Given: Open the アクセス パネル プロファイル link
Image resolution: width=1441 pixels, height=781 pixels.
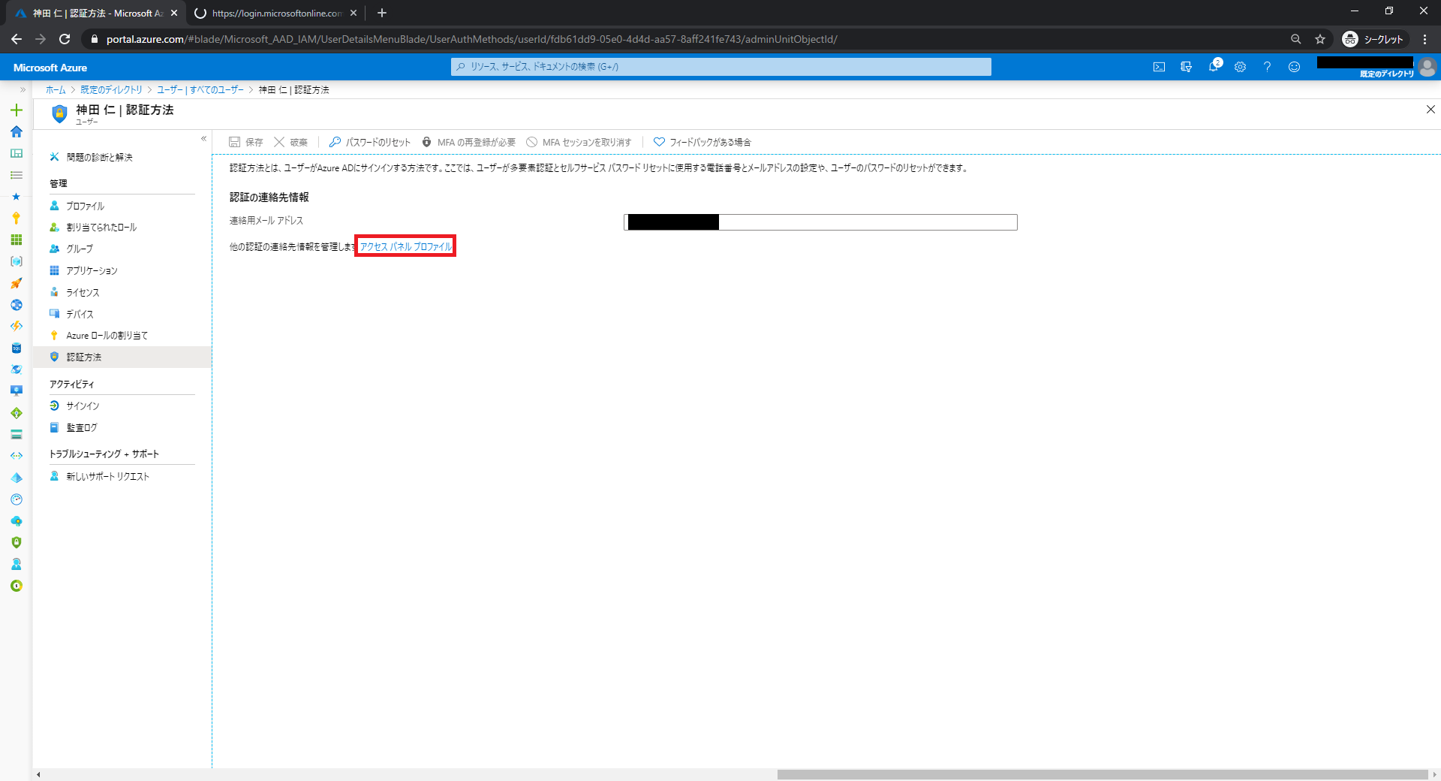Looking at the screenshot, I should click(405, 246).
